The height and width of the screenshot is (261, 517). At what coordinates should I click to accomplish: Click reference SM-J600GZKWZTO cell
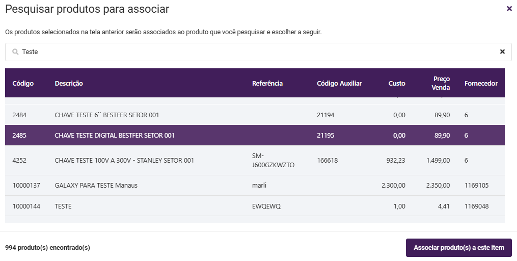(x=273, y=161)
